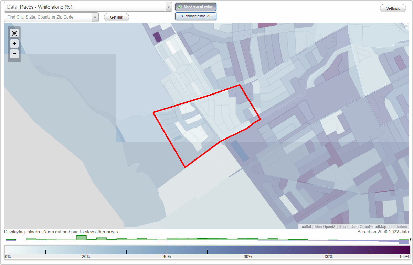This screenshot has height=265, width=413.
Task: Zoom in using the plus icon
Action: pyautogui.click(x=14, y=44)
